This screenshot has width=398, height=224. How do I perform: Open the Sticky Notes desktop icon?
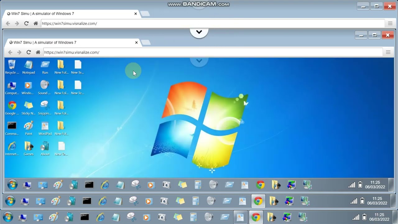click(x=28, y=108)
